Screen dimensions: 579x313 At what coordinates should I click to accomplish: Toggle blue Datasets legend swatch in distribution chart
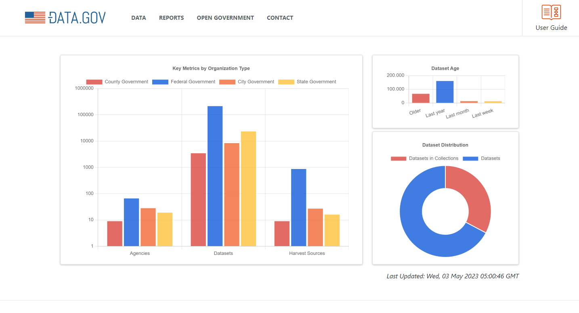(x=470, y=159)
